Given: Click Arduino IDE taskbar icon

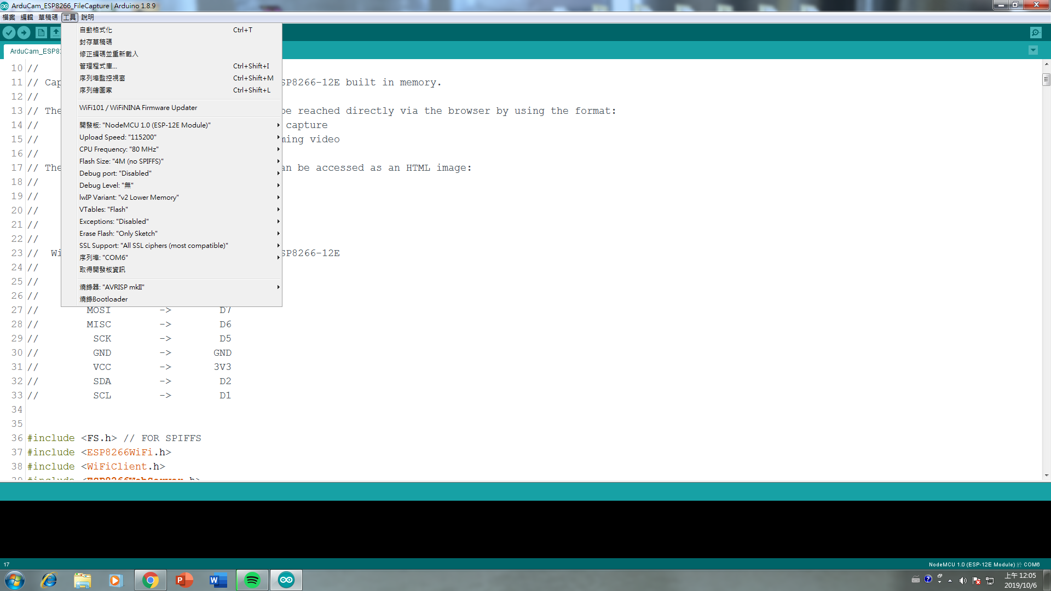Looking at the screenshot, I should pyautogui.click(x=286, y=580).
